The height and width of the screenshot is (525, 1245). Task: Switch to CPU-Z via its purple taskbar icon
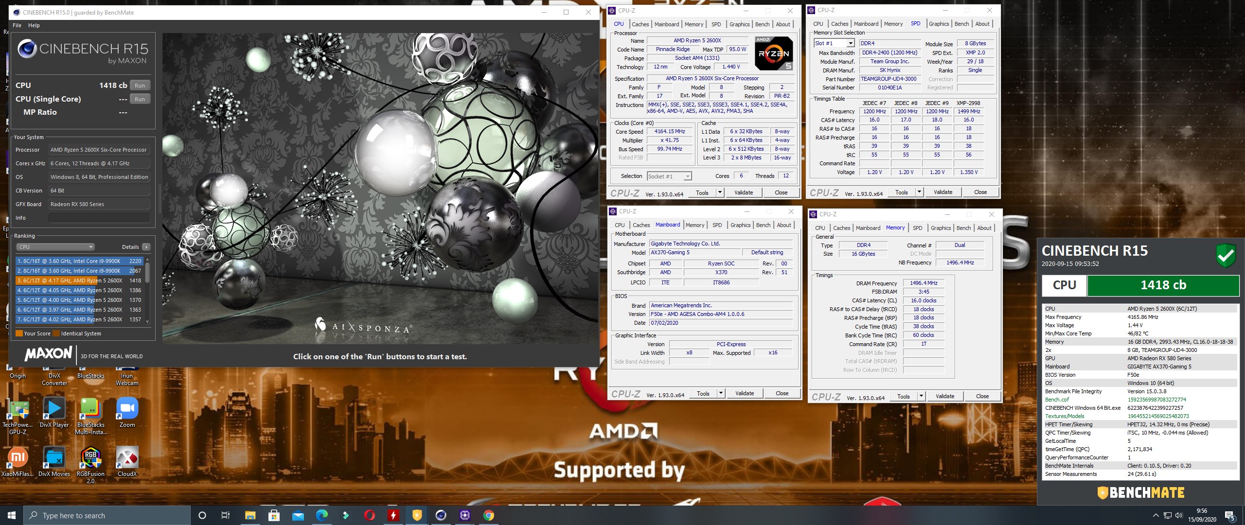pyautogui.click(x=464, y=515)
